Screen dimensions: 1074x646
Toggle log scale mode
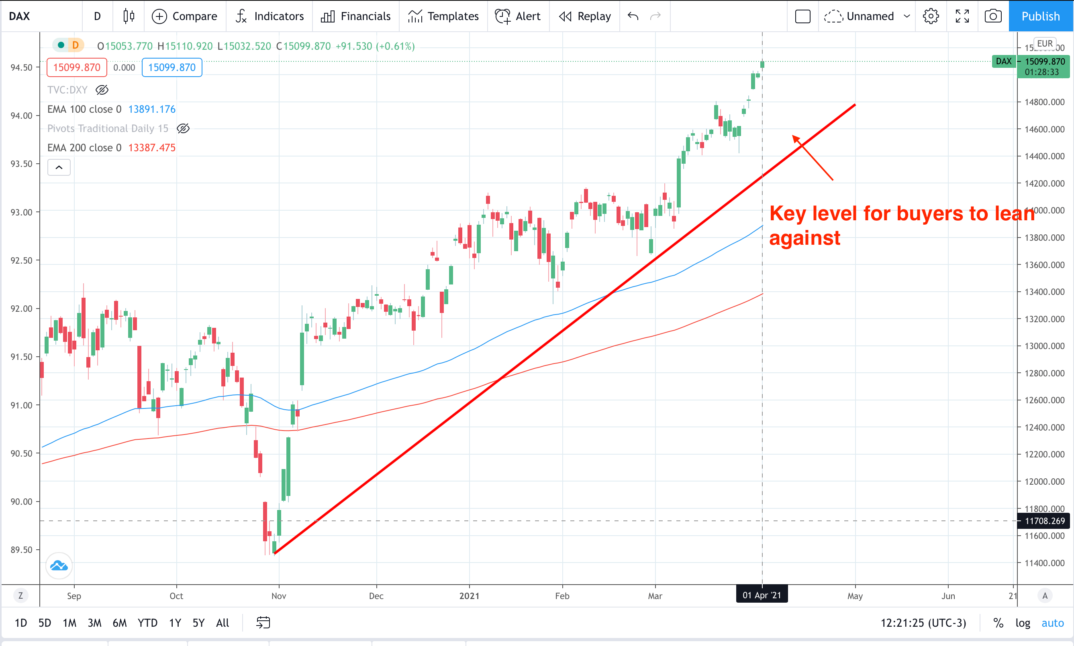click(1023, 623)
